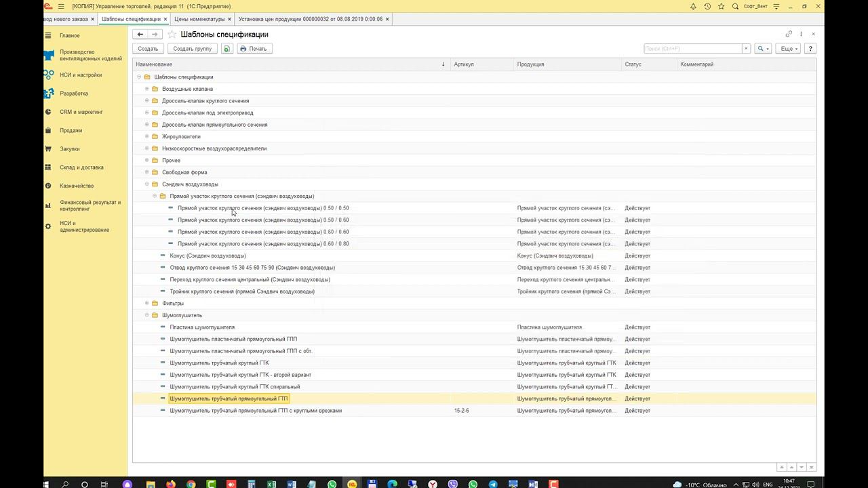
Task: Open favorites star in title bar
Action: click(722, 6)
